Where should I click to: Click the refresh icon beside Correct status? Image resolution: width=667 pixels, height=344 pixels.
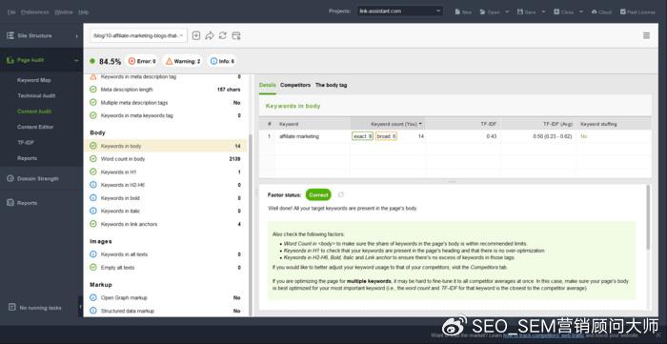tap(341, 194)
